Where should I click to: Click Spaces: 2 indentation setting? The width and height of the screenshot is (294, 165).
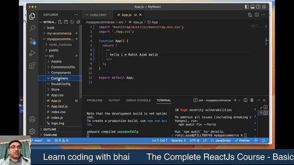click(179, 141)
